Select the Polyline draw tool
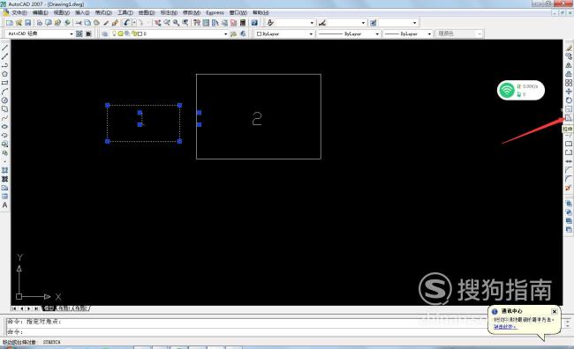The image size is (574, 349). coord(4,65)
